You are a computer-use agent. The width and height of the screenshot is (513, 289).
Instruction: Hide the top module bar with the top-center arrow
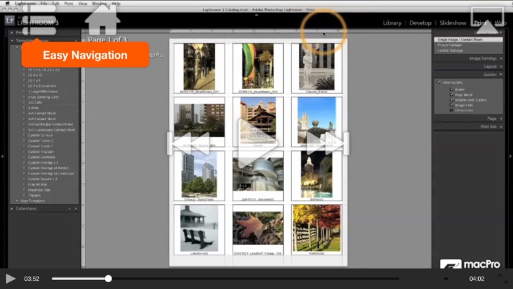point(256,15)
